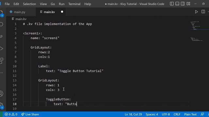Click line number 13 in the gutter
This screenshot has width=209, height=117.
click(x=15, y=80)
